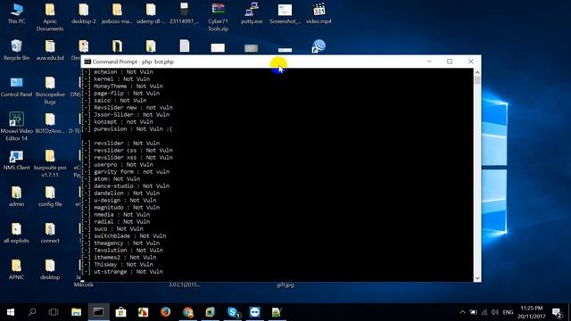This screenshot has height=321, width=571.
Task: Show hidden system tray icons
Action: (462, 312)
